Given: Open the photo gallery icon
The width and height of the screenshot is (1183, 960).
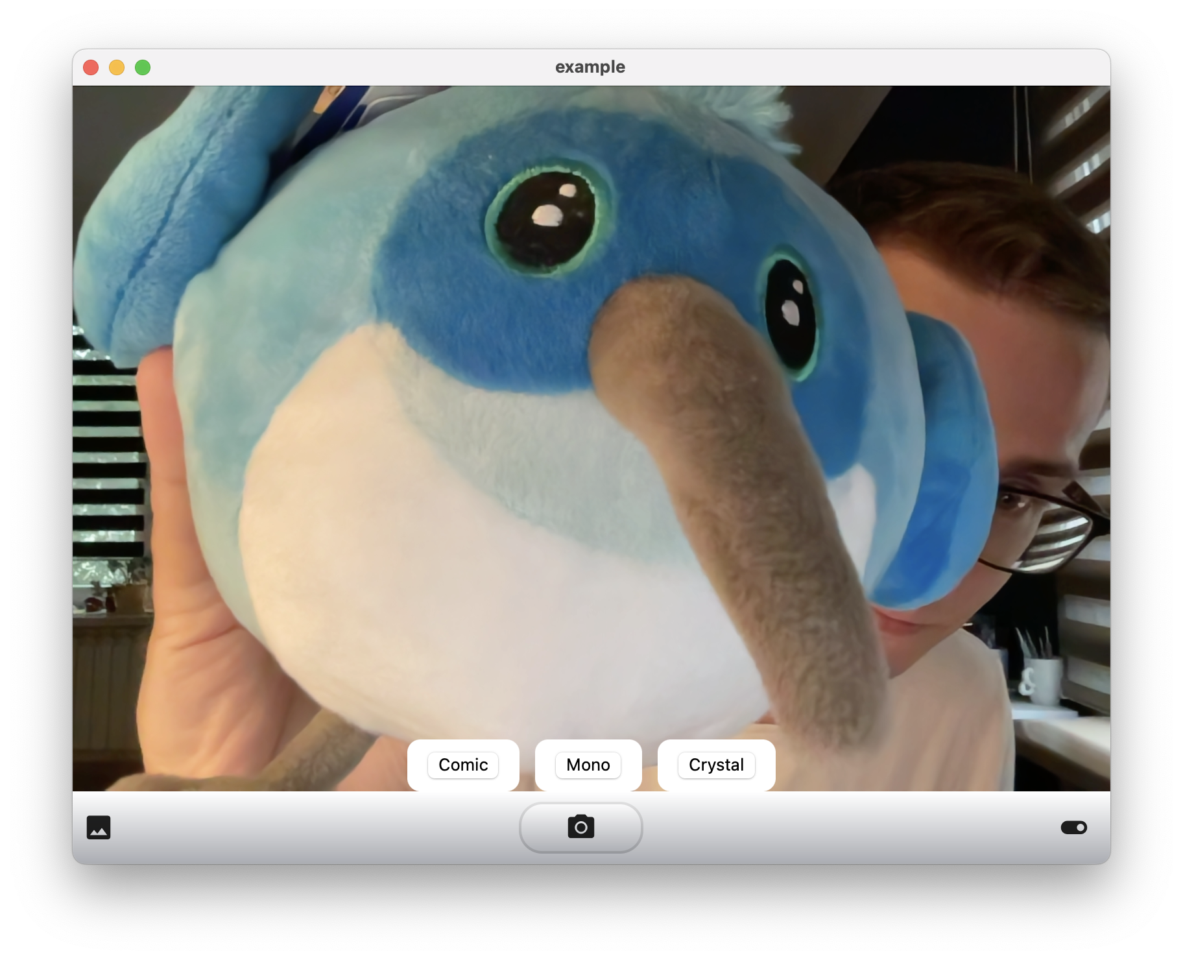Looking at the screenshot, I should (99, 827).
